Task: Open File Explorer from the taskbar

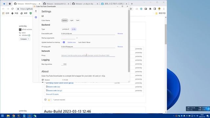Action: pos(8,116)
